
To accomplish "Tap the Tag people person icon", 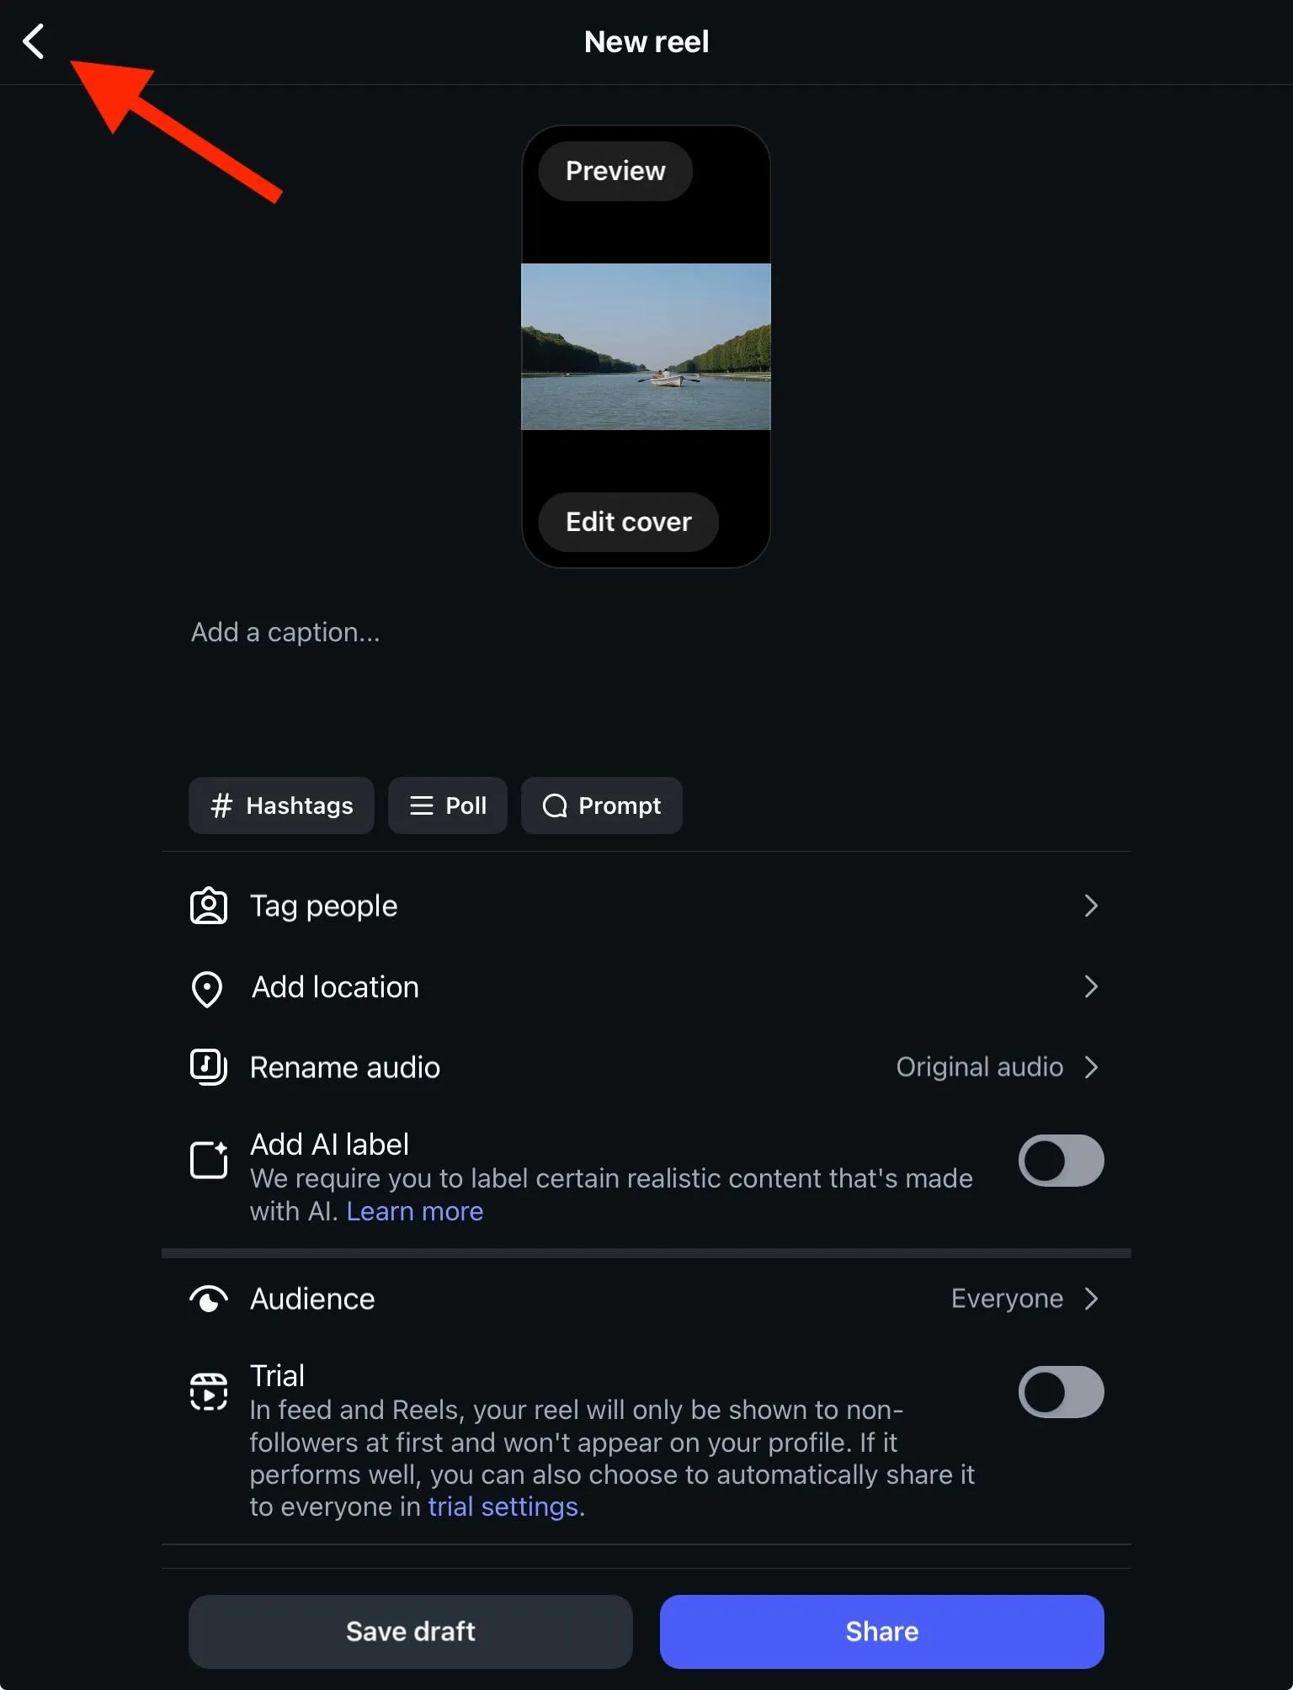I will pos(208,906).
